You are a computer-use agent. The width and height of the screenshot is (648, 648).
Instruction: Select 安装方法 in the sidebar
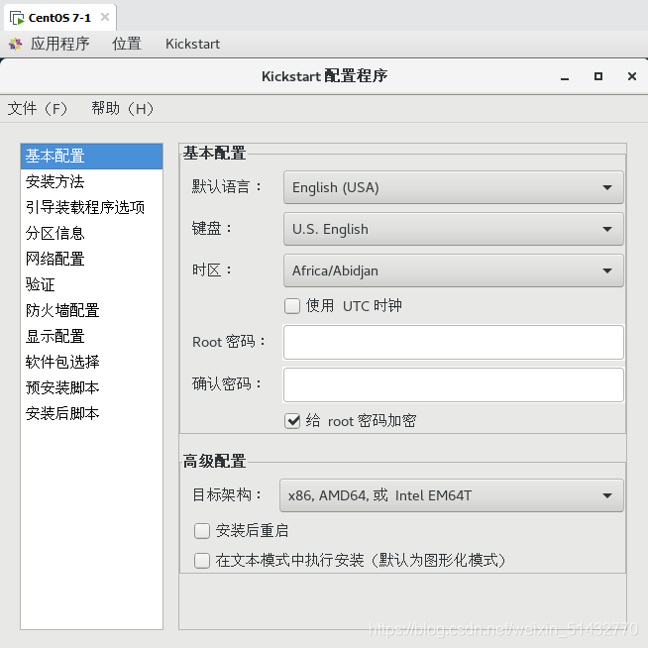[92, 182]
